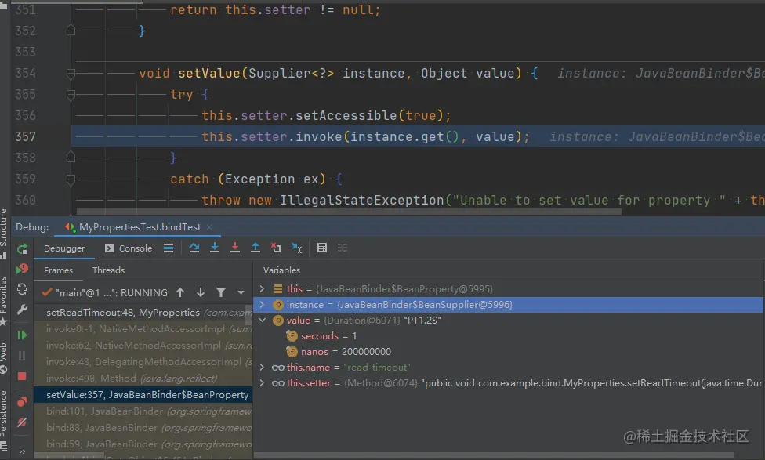
Task: Click the Frames panel horizontal scrollbar
Action: tap(69, 455)
